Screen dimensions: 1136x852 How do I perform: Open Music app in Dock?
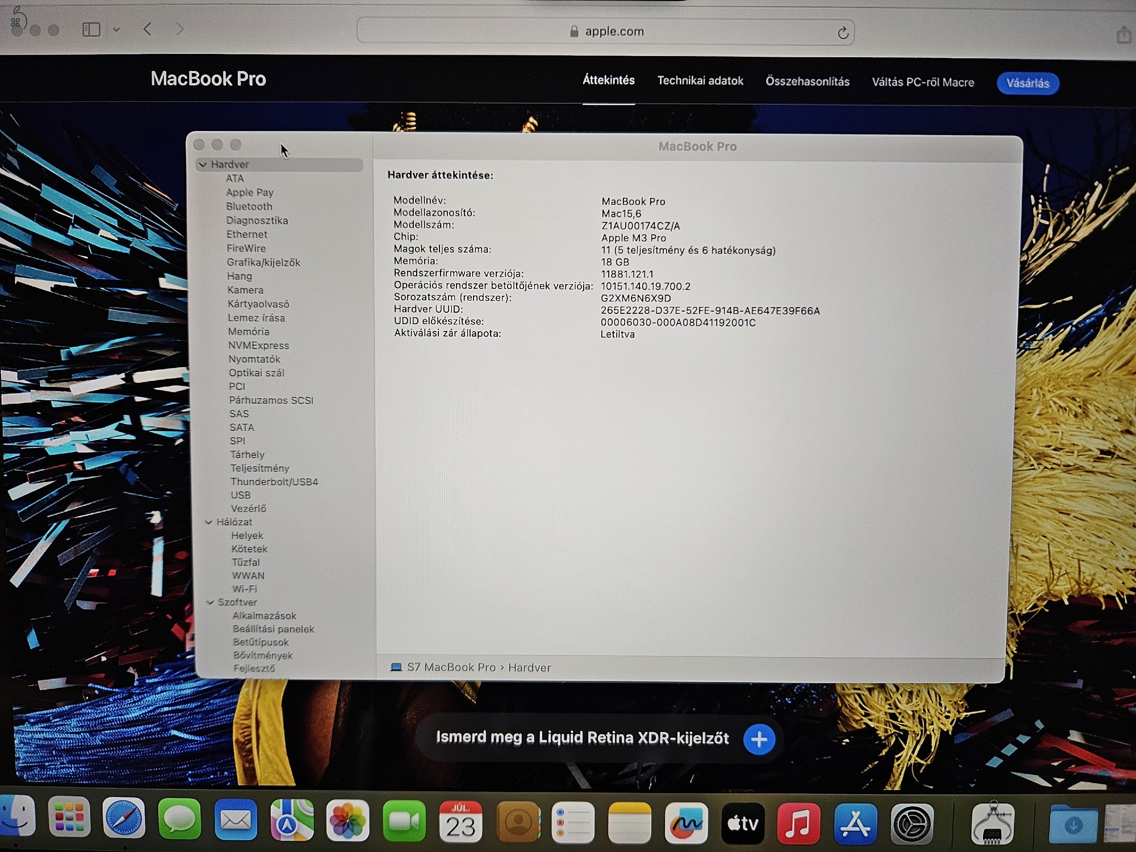pos(799,824)
